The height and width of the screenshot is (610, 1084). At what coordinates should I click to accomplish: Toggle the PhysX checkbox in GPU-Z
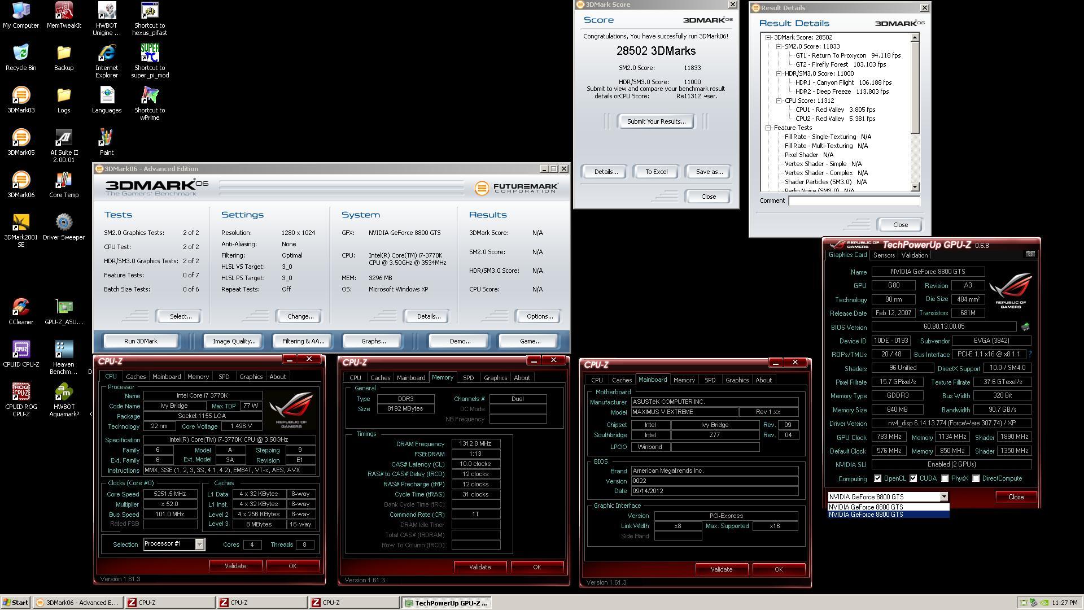(x=945, y=478)
